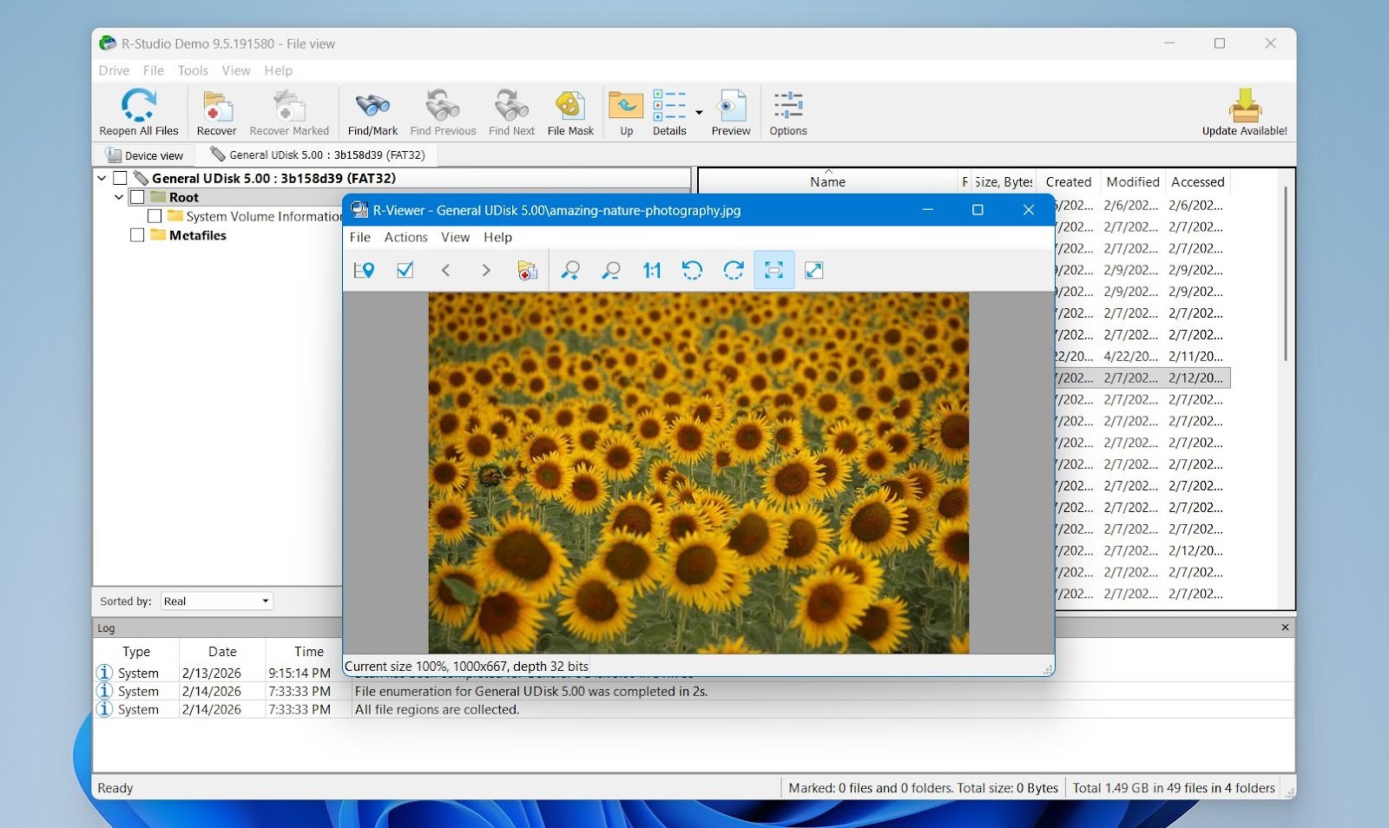
Task: Zoom in on the sunflower image
Action: coord(571,270)
